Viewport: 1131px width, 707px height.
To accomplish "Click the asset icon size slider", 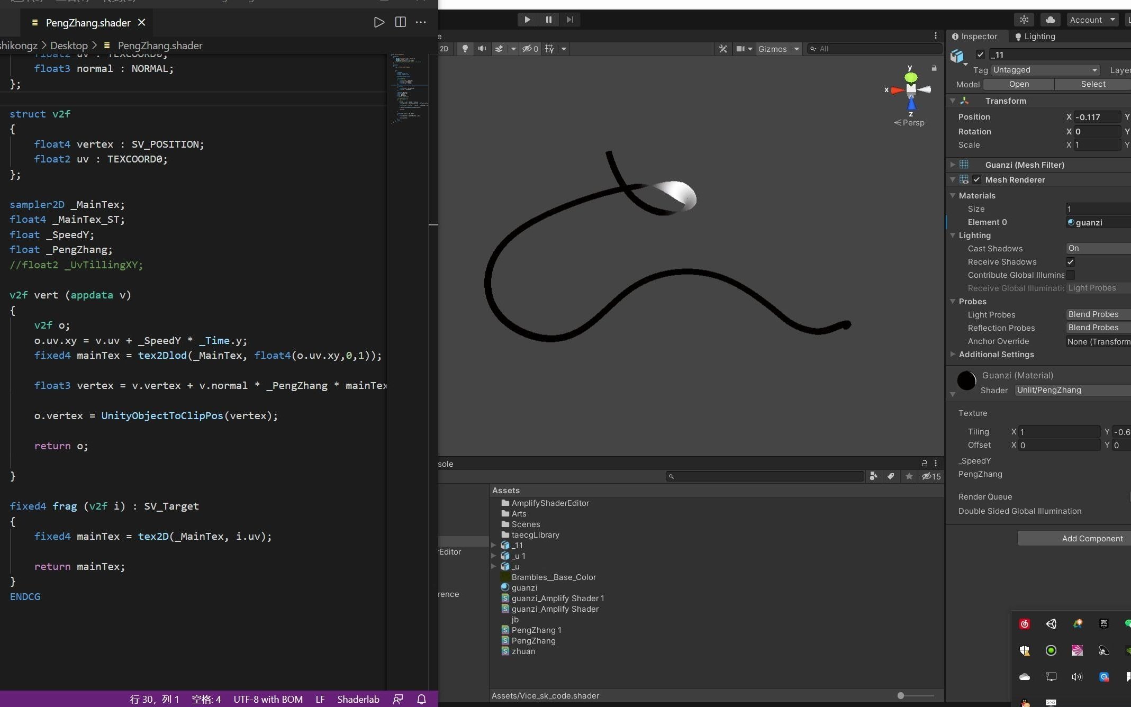I will coord(901,695).
